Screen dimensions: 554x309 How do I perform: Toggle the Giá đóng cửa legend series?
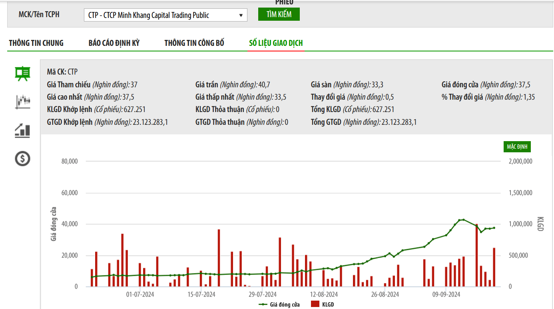pos(279,304)
